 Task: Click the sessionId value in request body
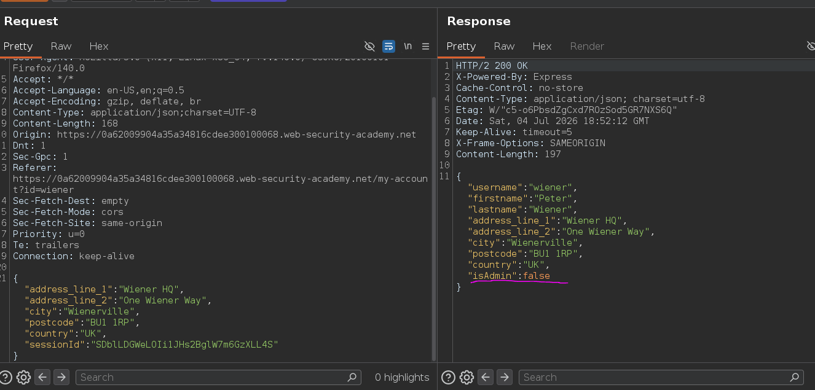184,345
